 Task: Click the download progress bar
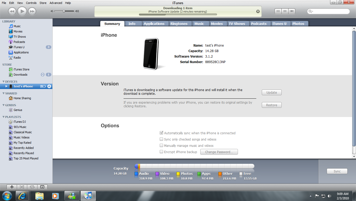pyautogui.click(x=178, y=15)
